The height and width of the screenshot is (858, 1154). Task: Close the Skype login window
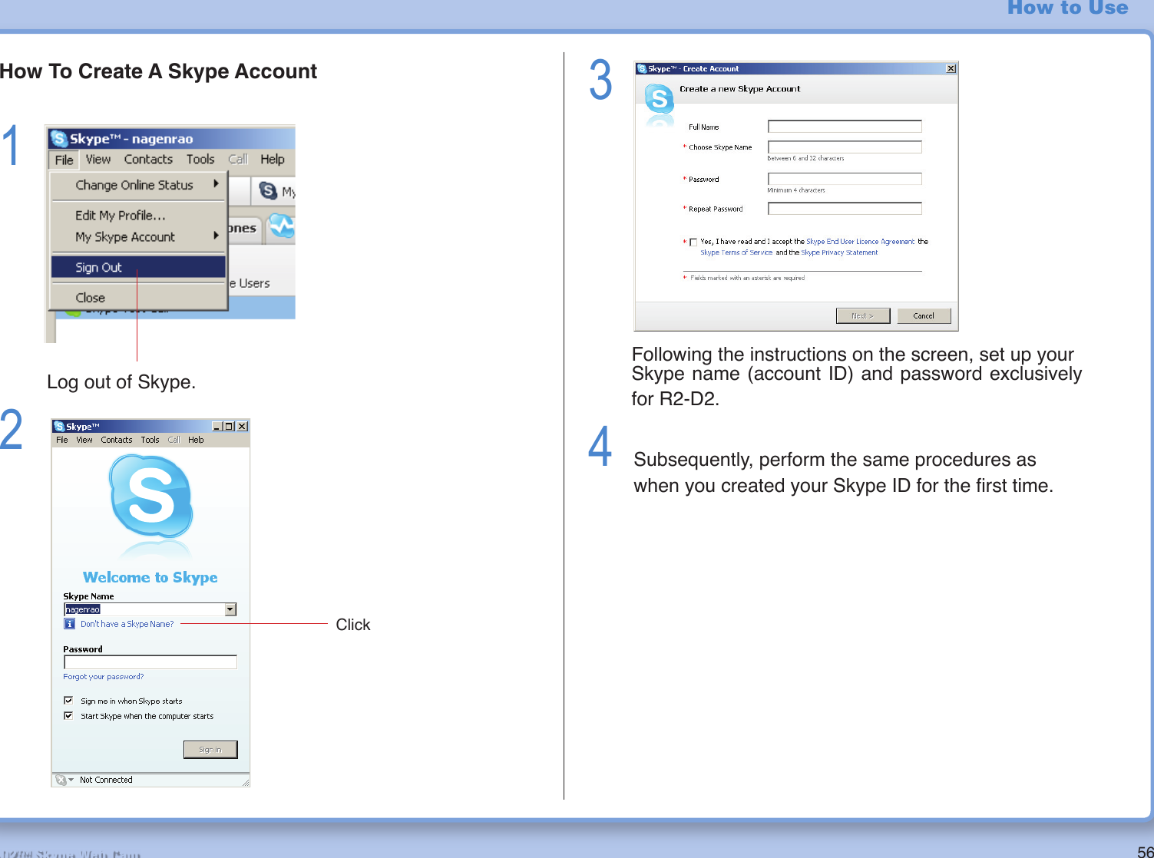click(x=242, y=426)
